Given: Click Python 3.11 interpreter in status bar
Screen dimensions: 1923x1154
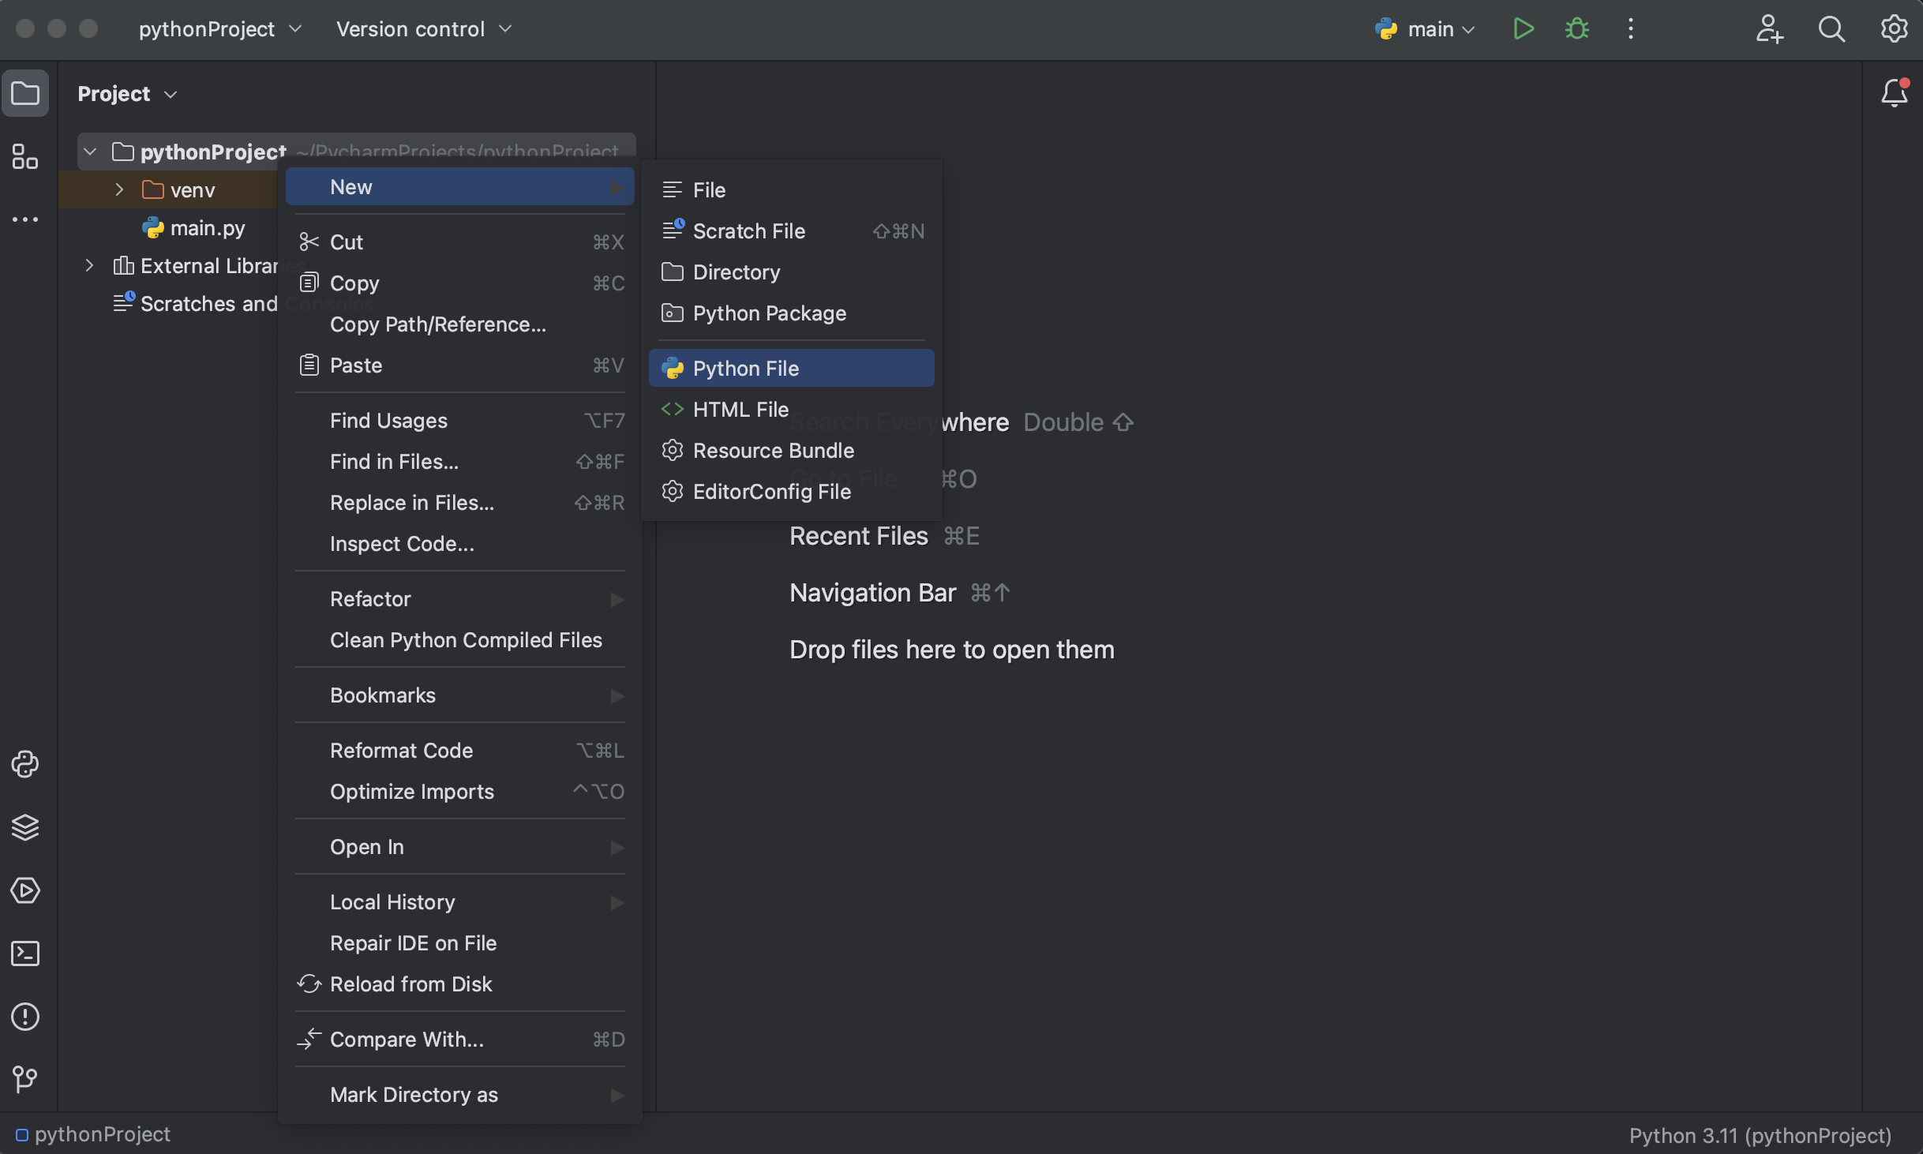Looking at the screenshot, I should coord(1760,1135).
